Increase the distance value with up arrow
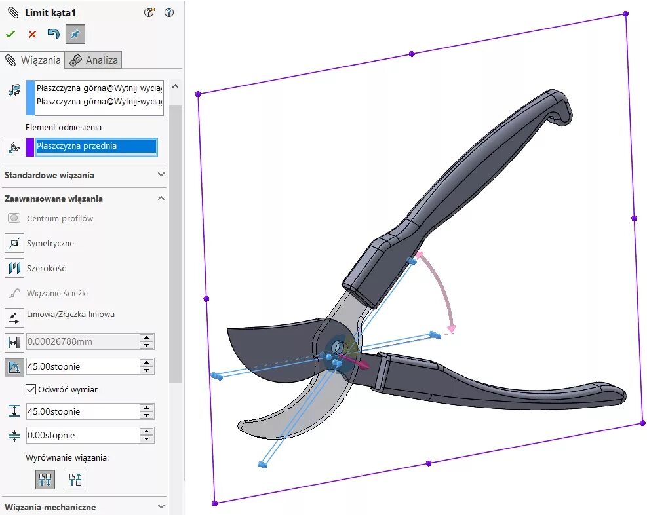Viewport: 647px width, 515px height. (x=146, y=337)
